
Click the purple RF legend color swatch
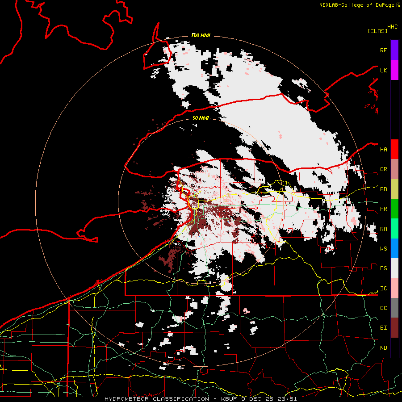tap(394, 50)
